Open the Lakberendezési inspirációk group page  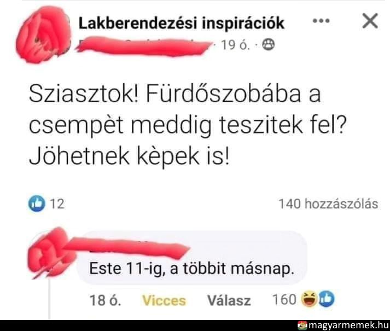pyautogui.click(x=181, y=24)
